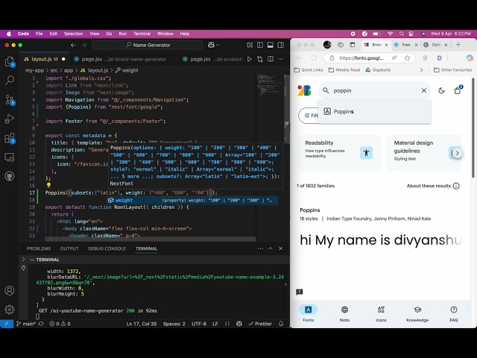Open Spotlight search in macOS menu bar

(x=402, y=34)
